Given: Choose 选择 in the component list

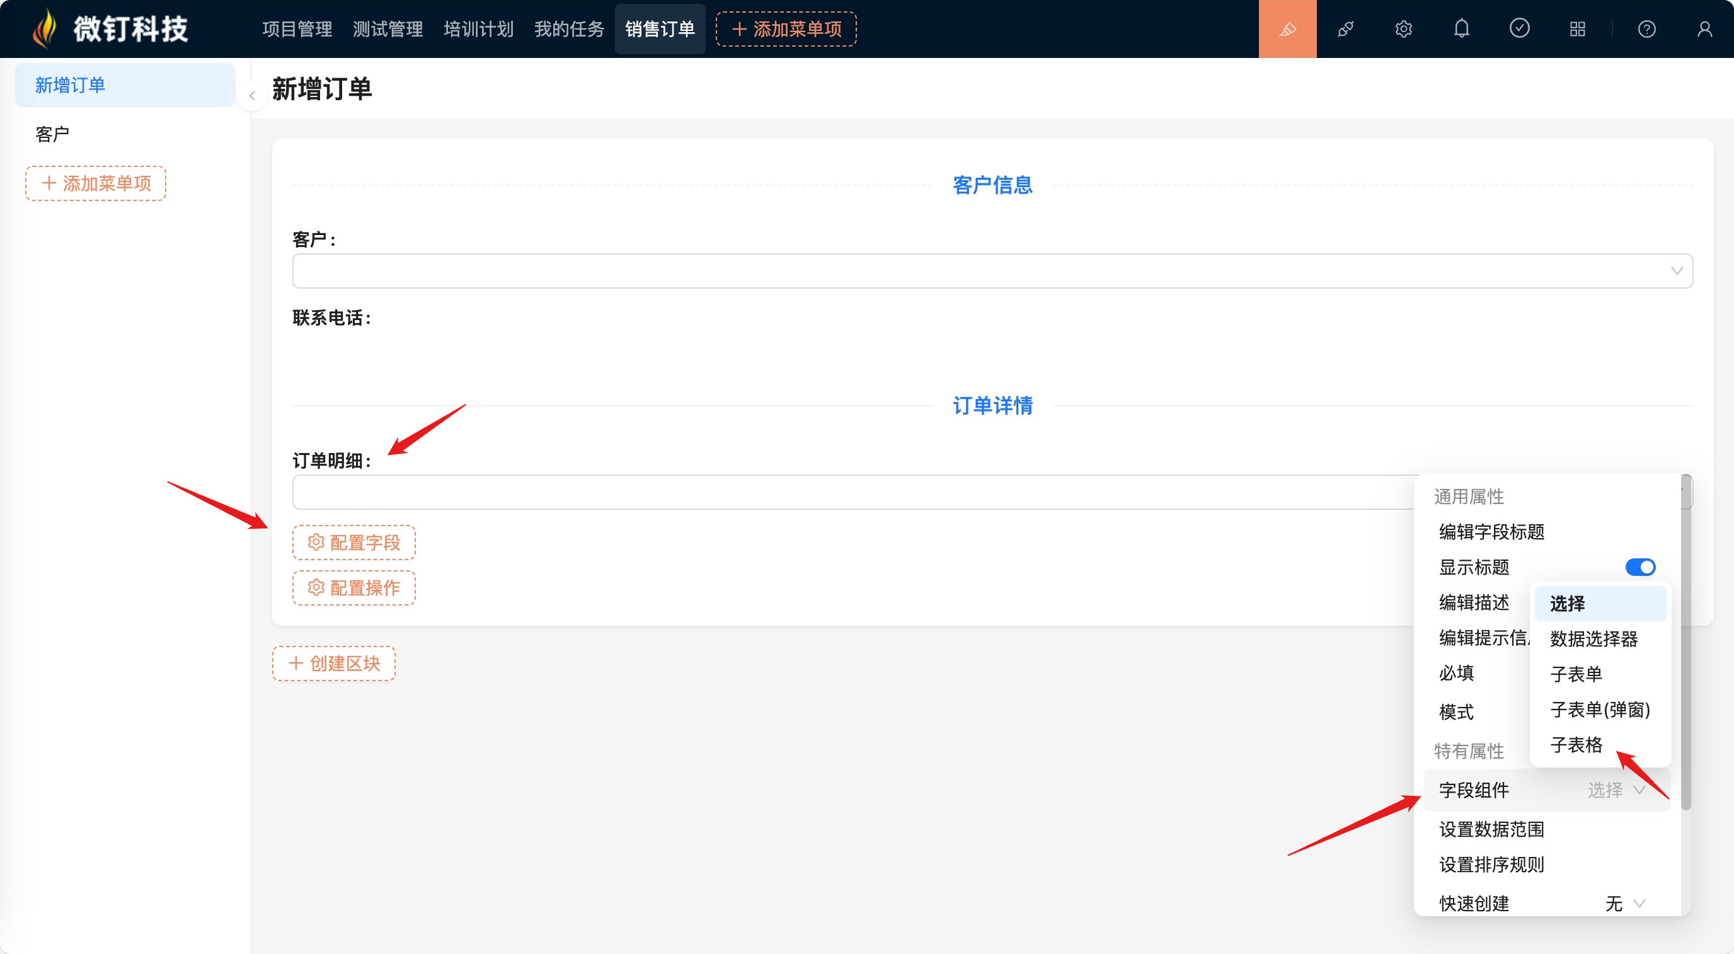Looking at the screenshot, I should point(1600,603).
